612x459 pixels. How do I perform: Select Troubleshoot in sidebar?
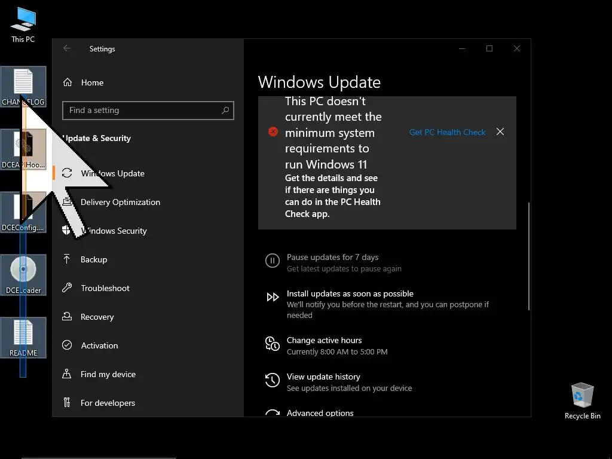pos(105,288)
